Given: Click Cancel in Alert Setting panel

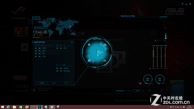Looking at the screenshot, I should (x=66, y=83).
